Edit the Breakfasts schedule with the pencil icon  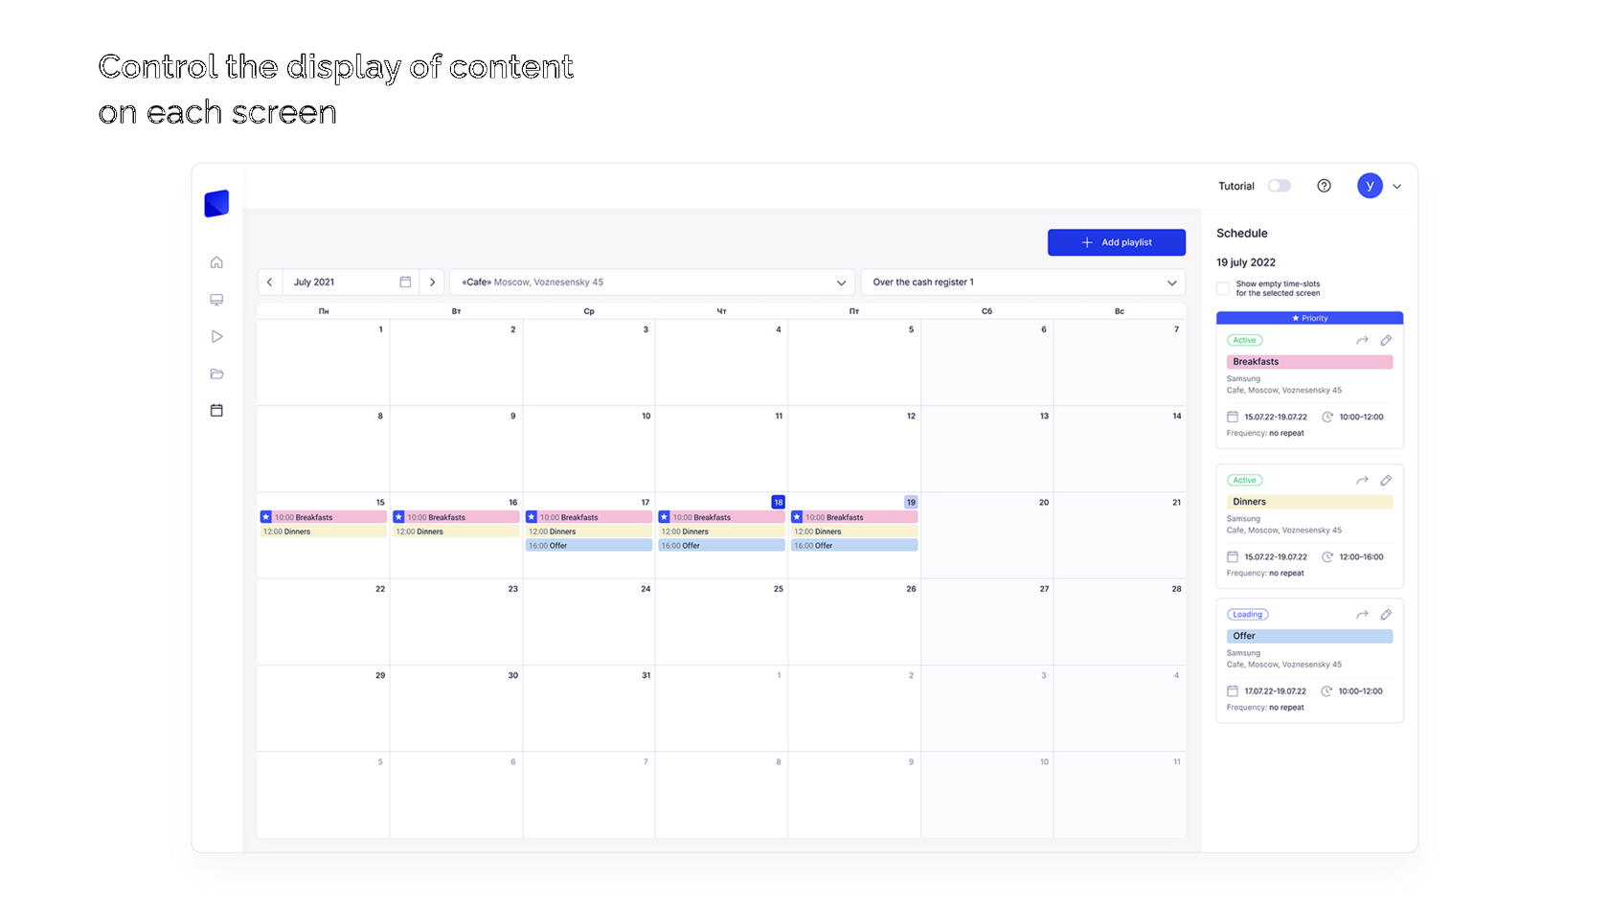(x=1386, y=340)
